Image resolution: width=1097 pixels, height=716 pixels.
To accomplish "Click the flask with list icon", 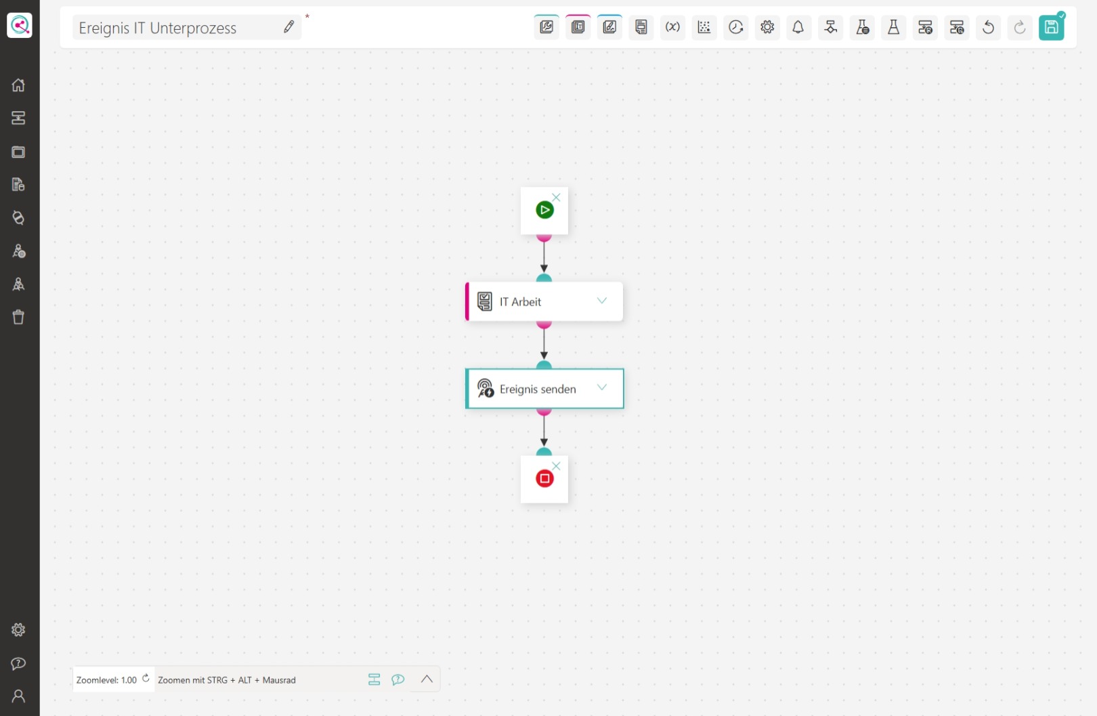I will click(862, 27).
